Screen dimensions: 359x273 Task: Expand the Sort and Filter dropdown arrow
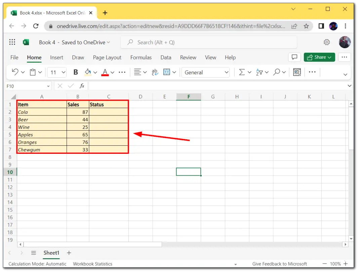click(x=267, y=72)
